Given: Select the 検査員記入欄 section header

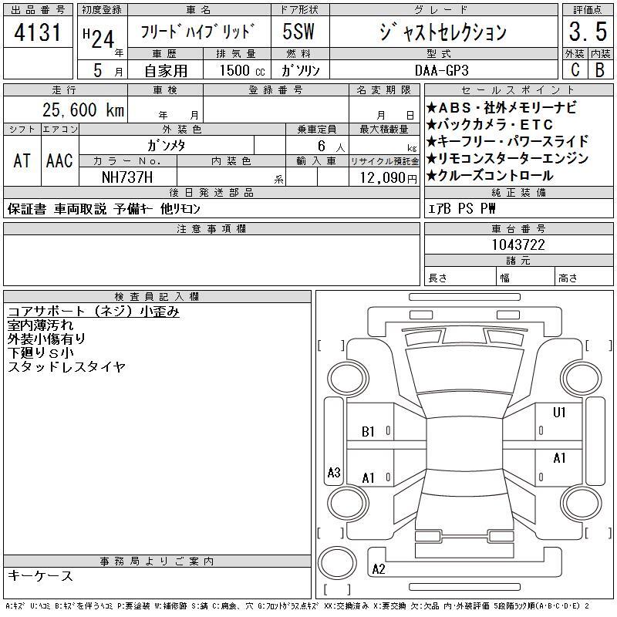Looking at the screenshot, I should (x=157, y=297).
